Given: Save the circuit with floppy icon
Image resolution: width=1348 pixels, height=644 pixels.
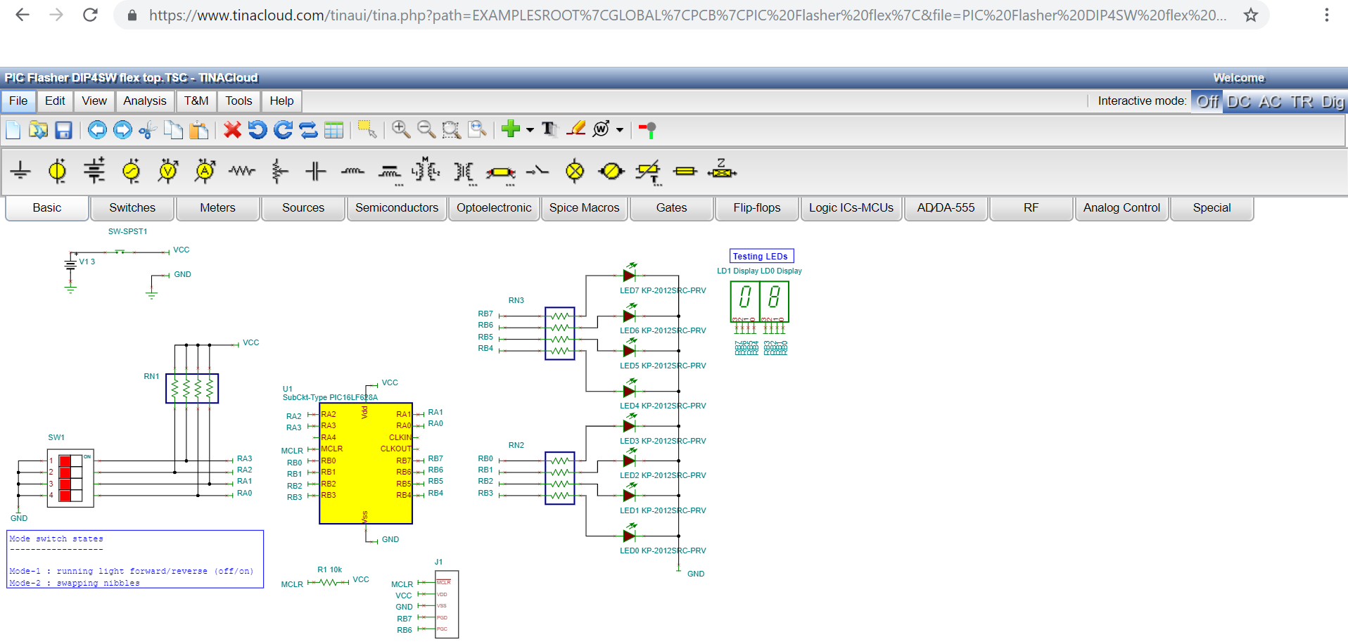Looking at the screenshot, I should 63,129.
